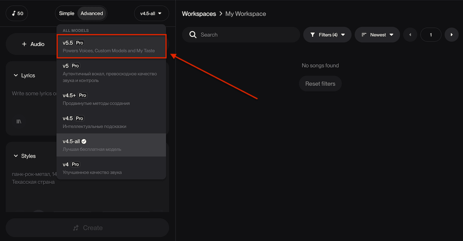This screenshot has height=241, width=463.
Task: Pick the v4 Pro model
Action: [x=111, y=168]
